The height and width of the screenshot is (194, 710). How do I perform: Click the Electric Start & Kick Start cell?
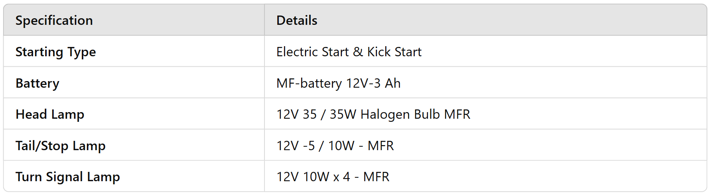[349, 52]
